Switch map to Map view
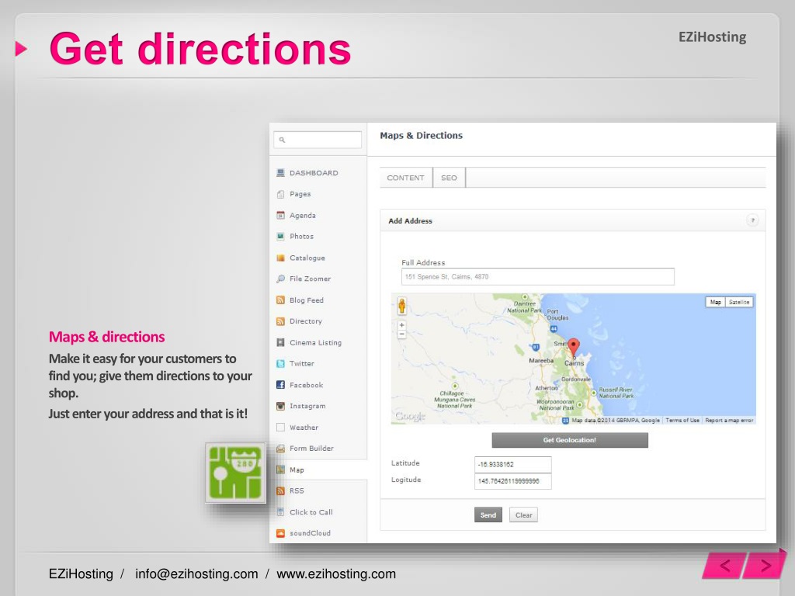This screenshot has height=596, width=795. coord(715,302)
